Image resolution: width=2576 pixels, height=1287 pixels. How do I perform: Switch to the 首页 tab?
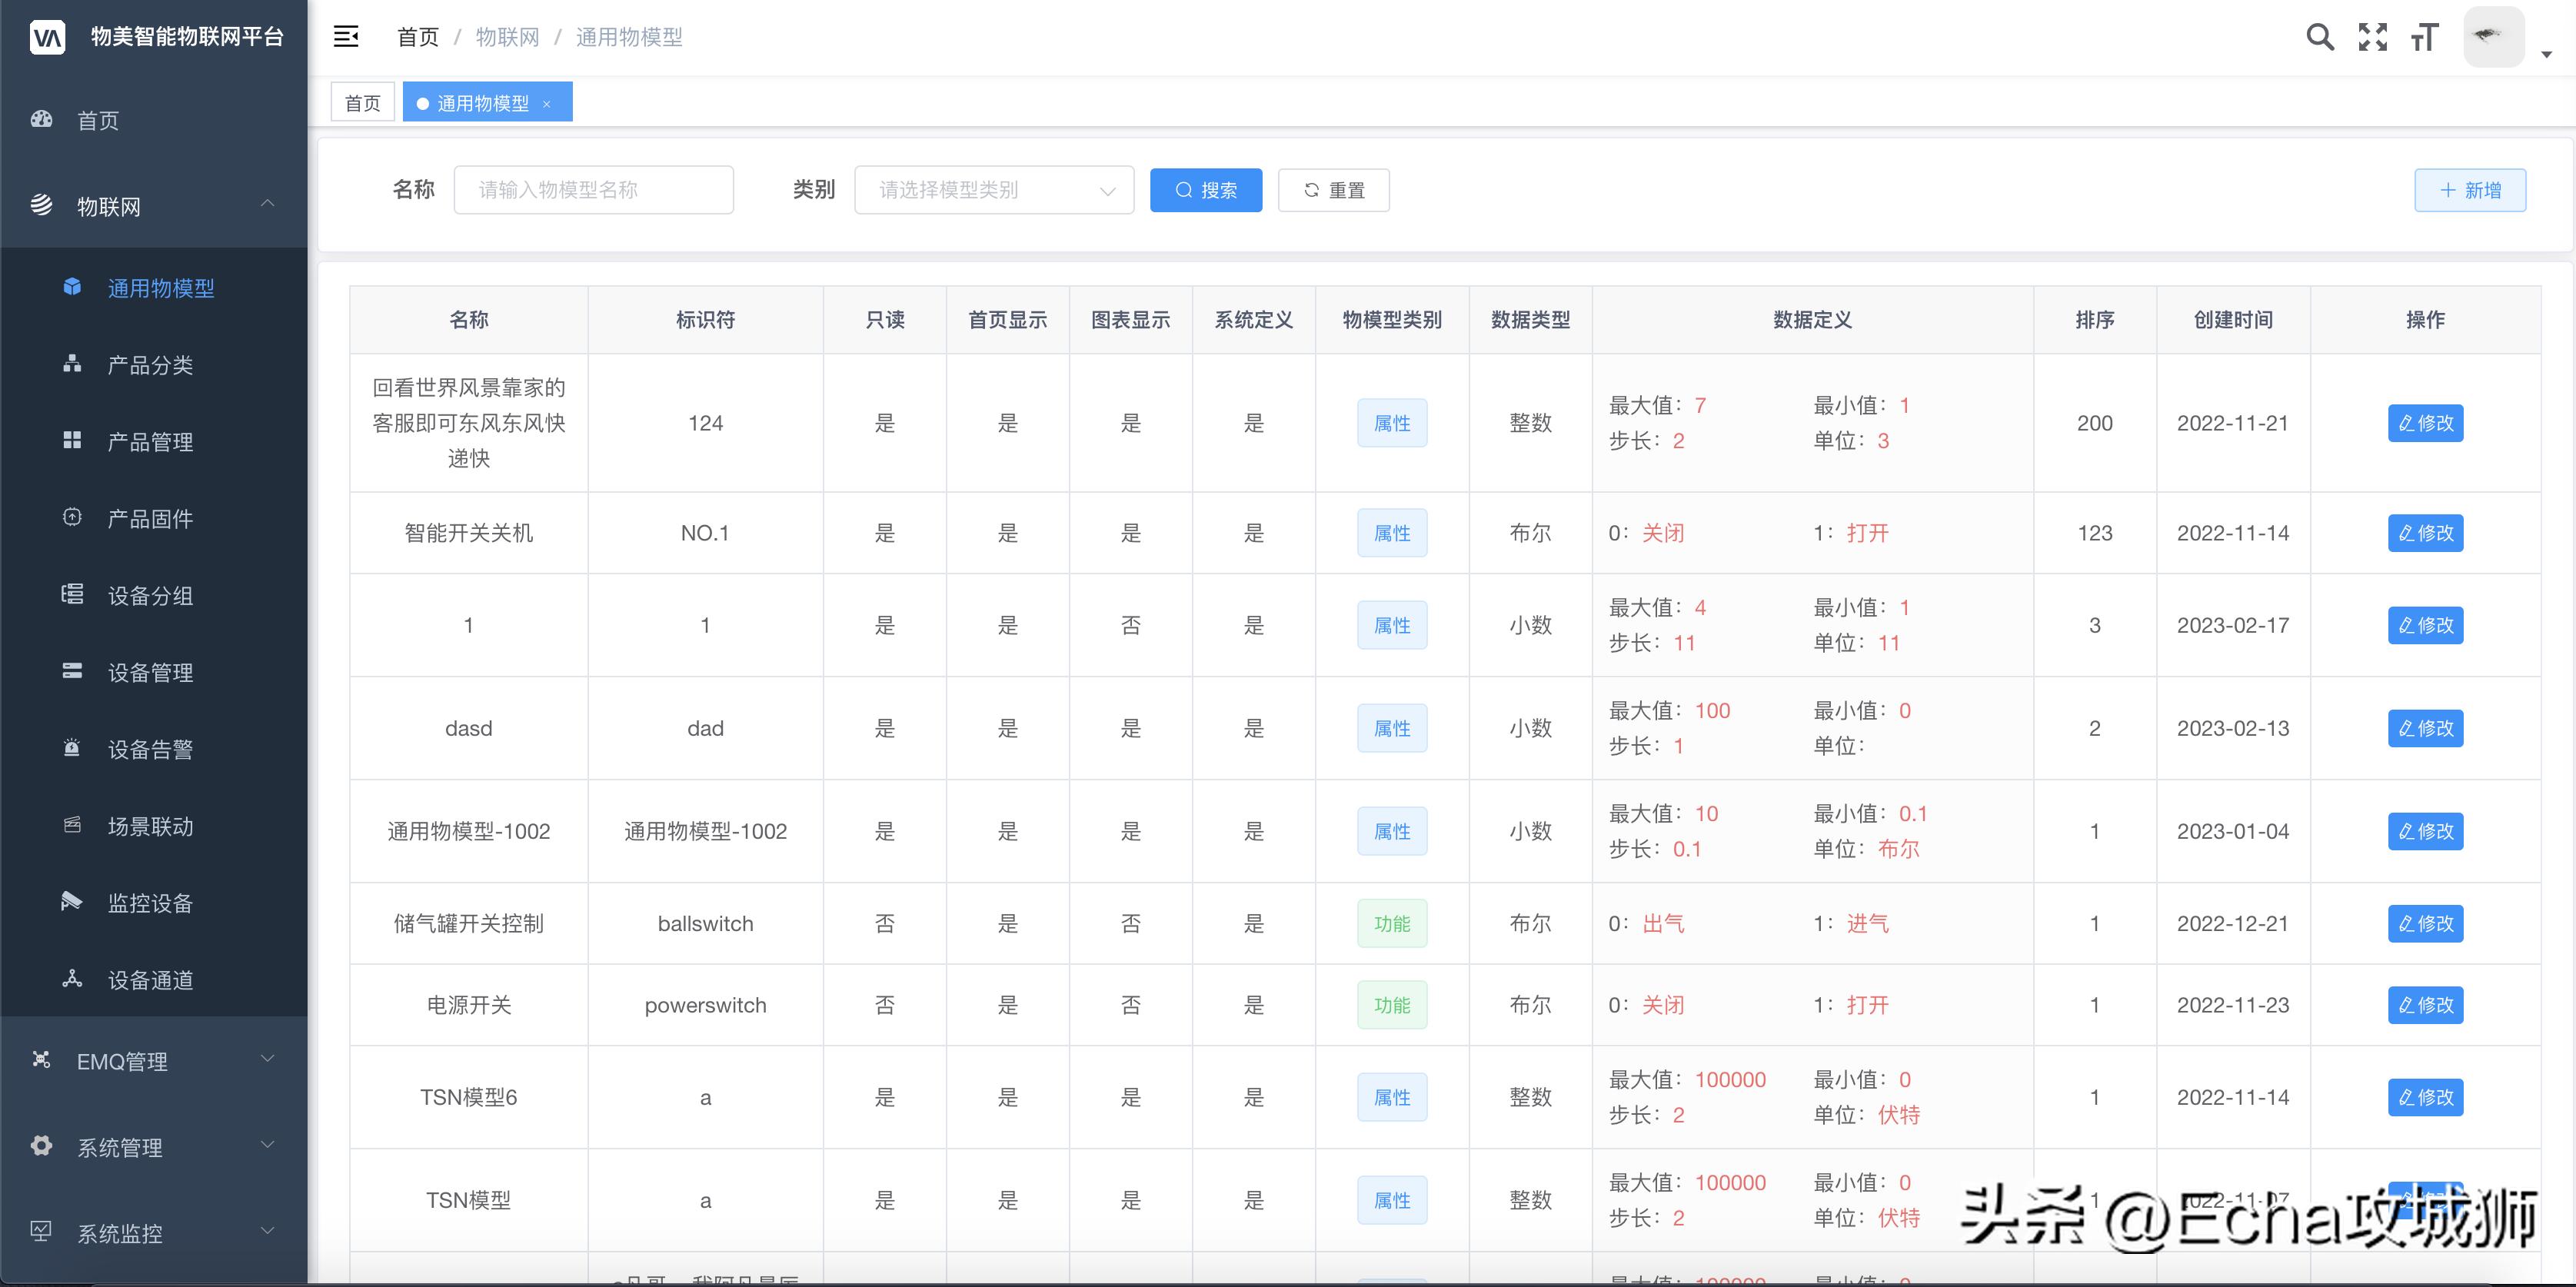coord(362,101)
